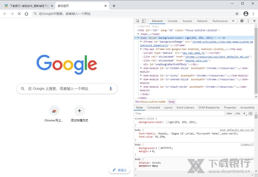Open the DevTools three-dot options menu
The height and width of the screenshot is (177, 258).
pos(248,21)
